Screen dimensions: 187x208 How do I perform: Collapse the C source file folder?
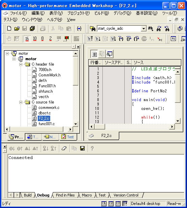coord(21,102)
